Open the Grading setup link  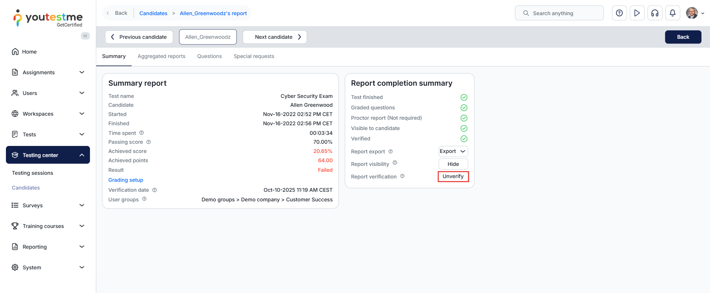(125, 180)
